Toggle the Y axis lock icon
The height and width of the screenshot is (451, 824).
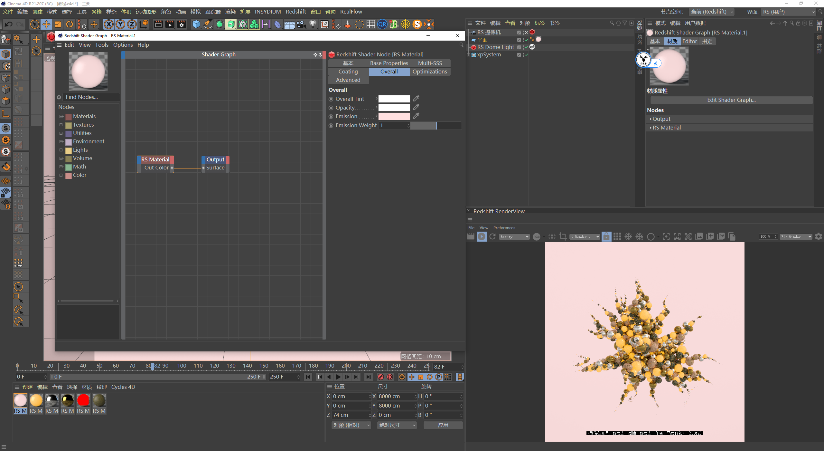pos(120,24)
